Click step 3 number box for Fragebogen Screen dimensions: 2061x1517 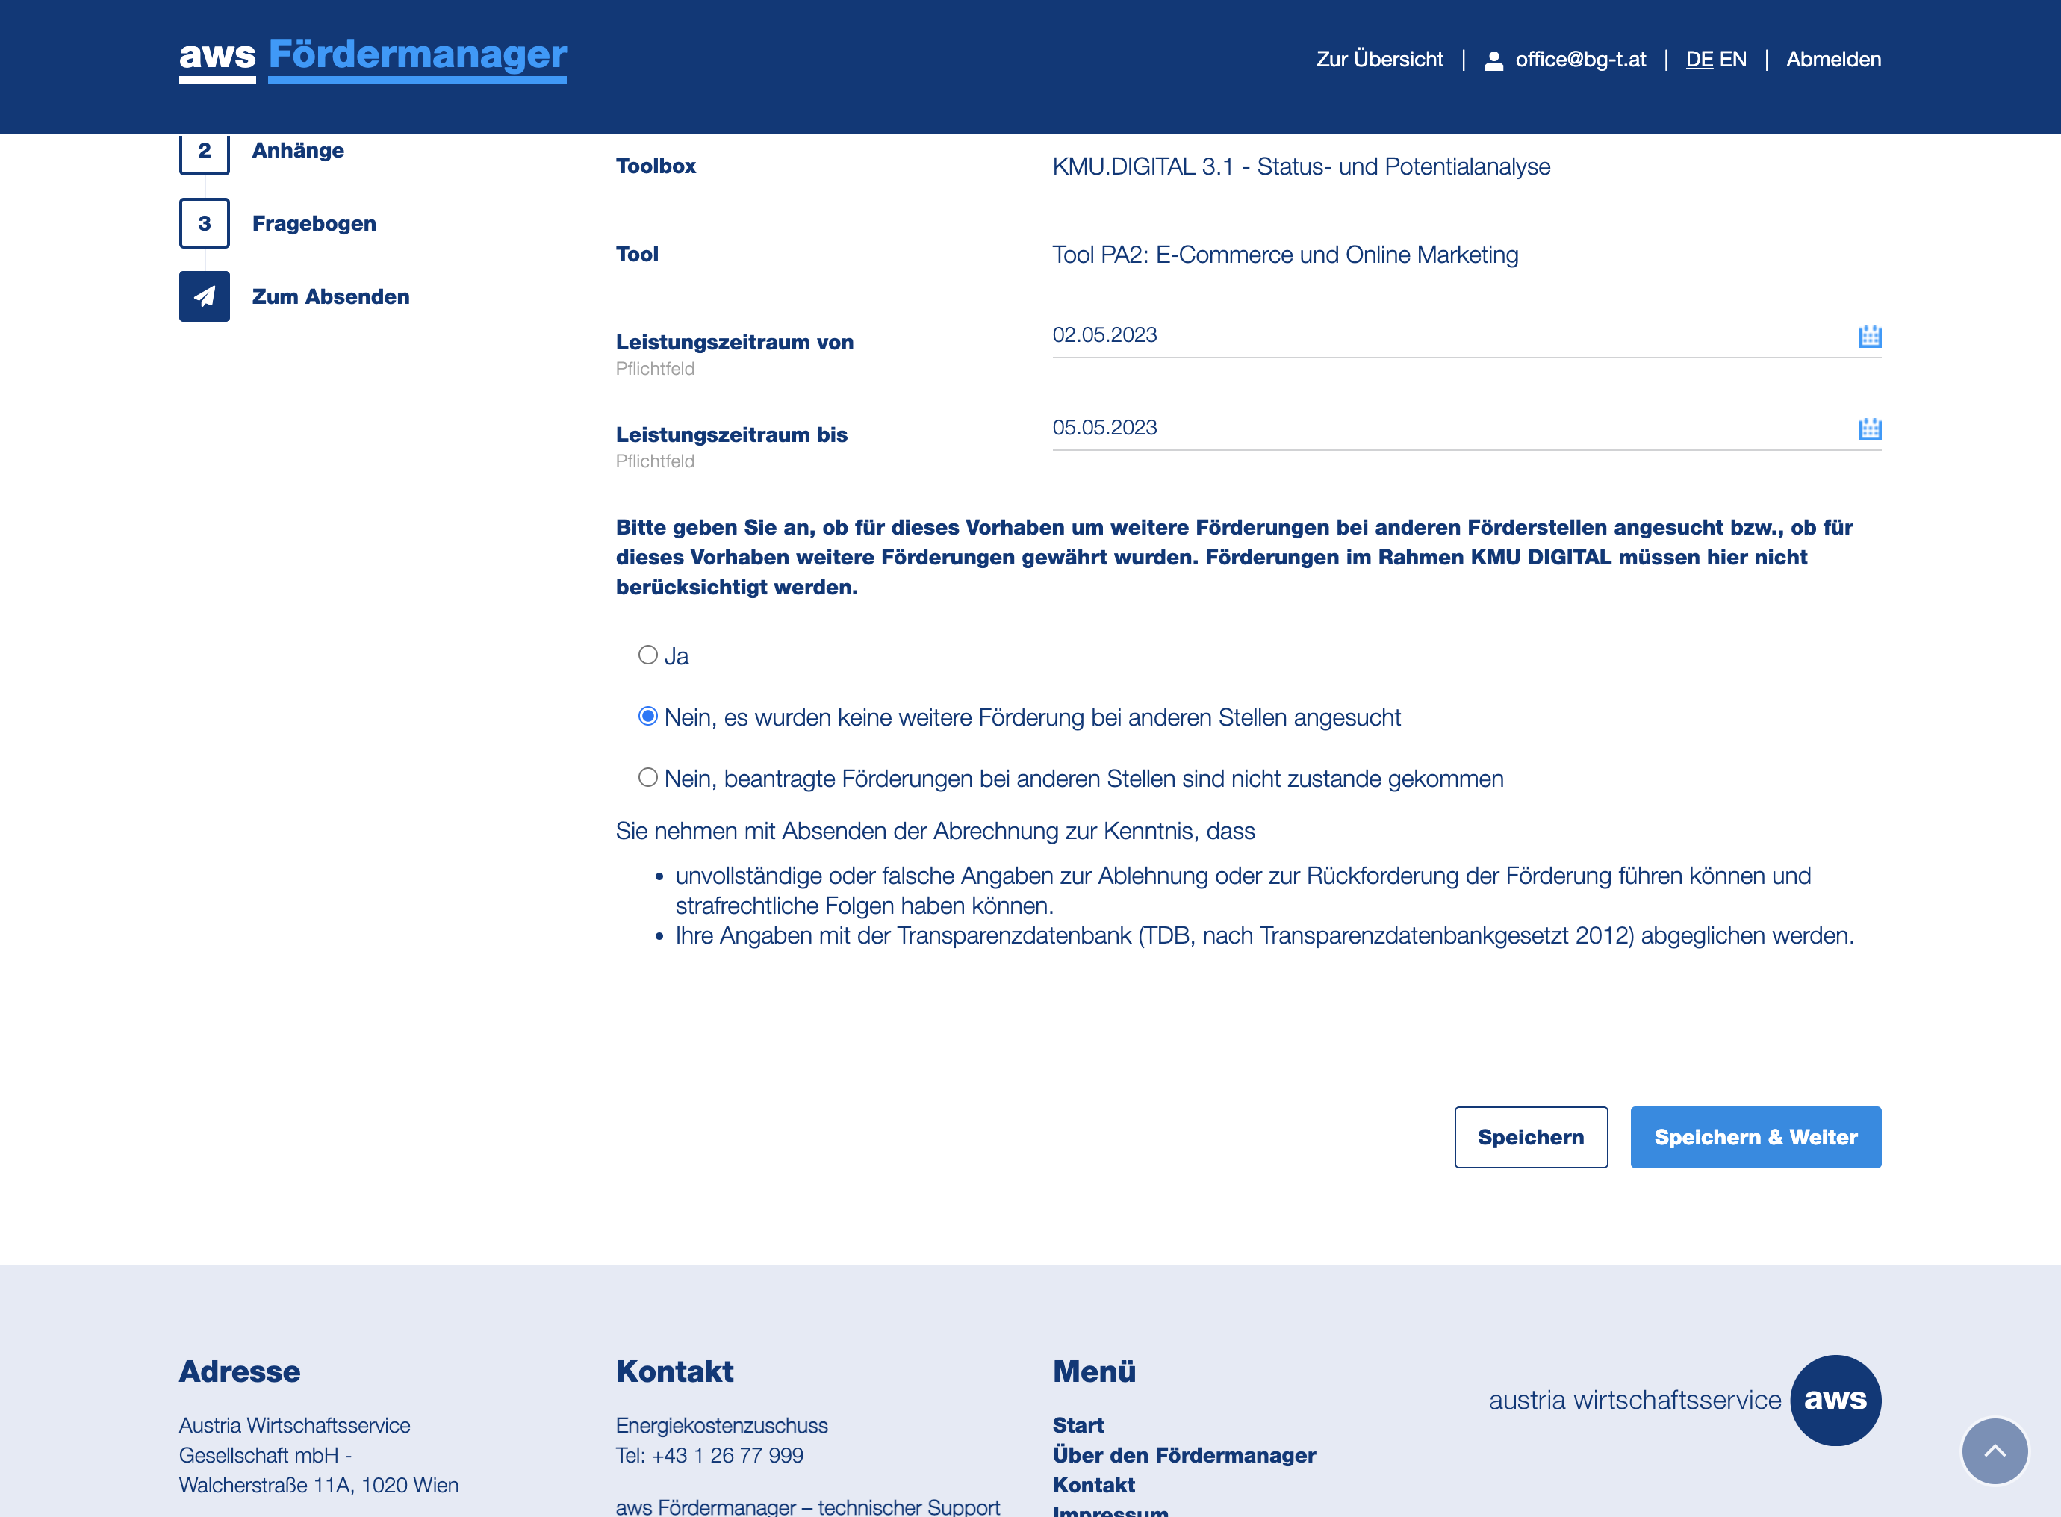204,223
